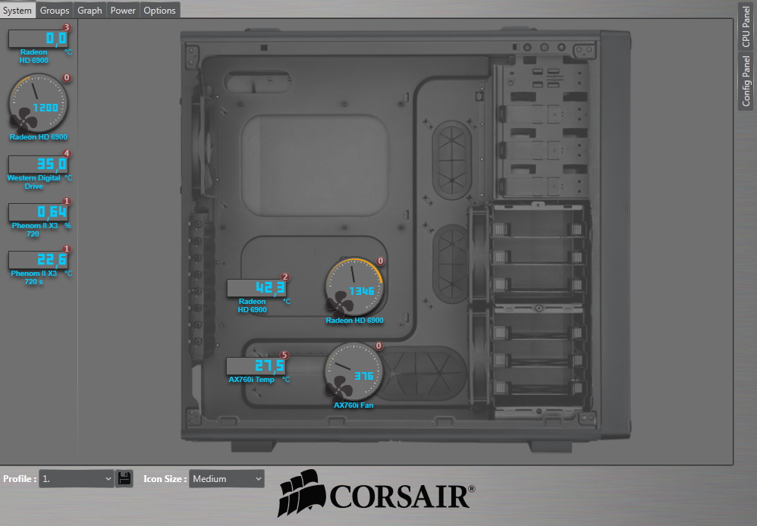Select the AX760i Fan gauge showing 376
Image resolution: width=757 pixels, height=526 pixels.
[353, 372]
